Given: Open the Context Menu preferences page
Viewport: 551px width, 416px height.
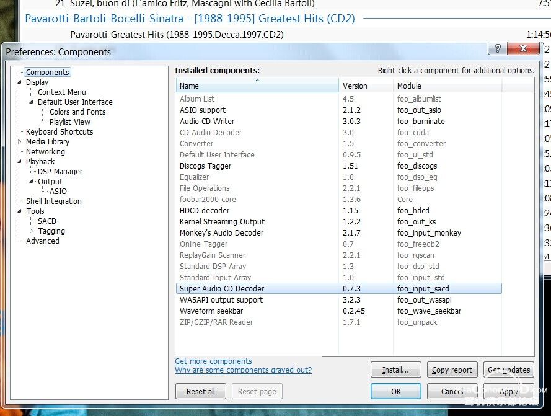Looking at the screenshot, I should point(62,92).
